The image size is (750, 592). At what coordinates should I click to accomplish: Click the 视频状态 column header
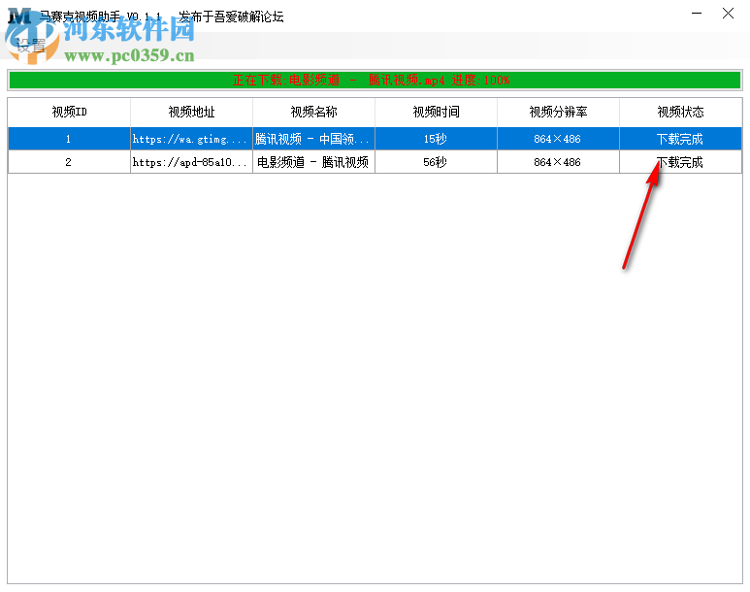[x=681, y=112]
